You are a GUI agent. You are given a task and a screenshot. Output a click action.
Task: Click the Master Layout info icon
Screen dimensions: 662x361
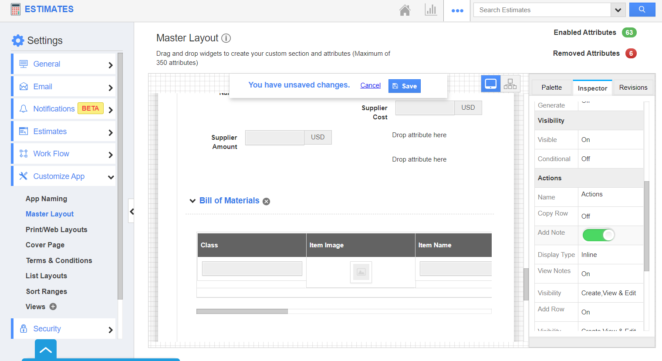(226, 38)
